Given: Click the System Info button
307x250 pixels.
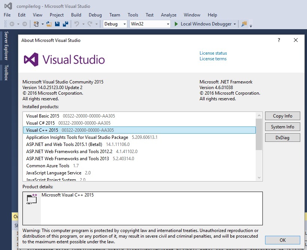Looking at the screenshot, I should click(x=283, y=126).
